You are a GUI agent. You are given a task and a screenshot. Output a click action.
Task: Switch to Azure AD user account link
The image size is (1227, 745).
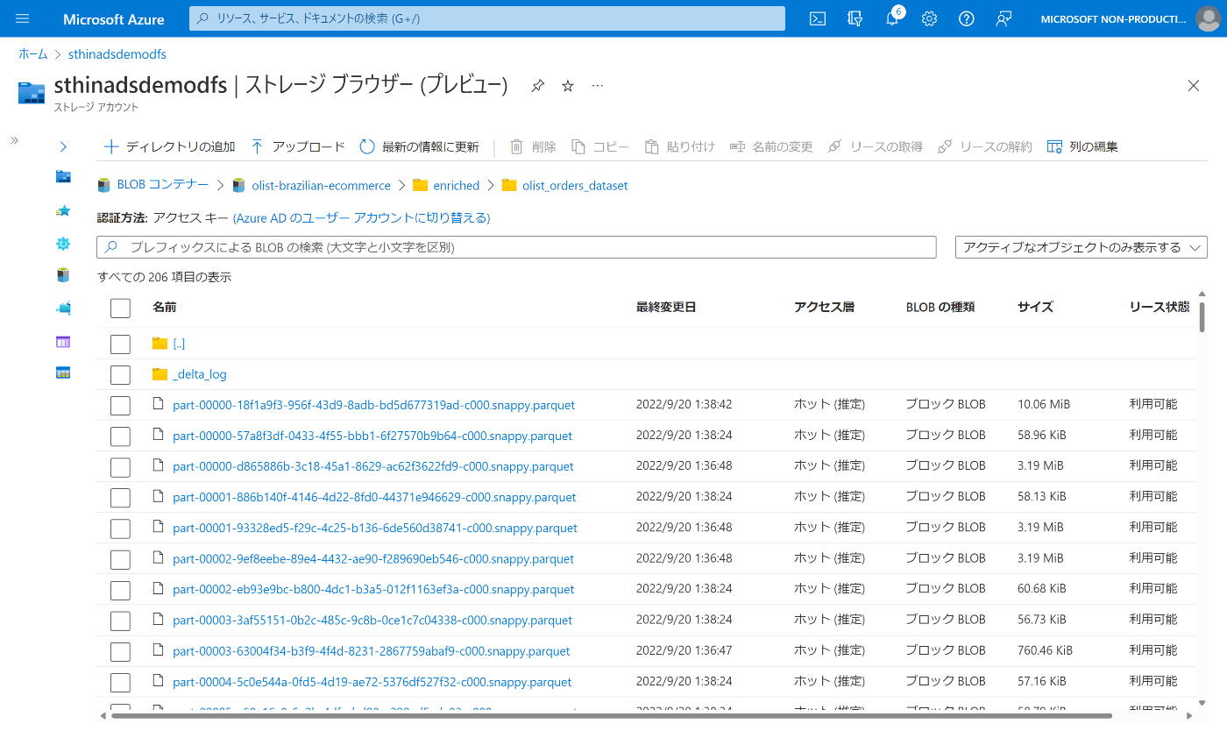click(361, 218)
